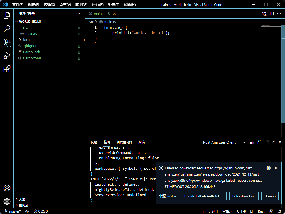Switch to the 终端 panel tab

[x=141, y=142]
